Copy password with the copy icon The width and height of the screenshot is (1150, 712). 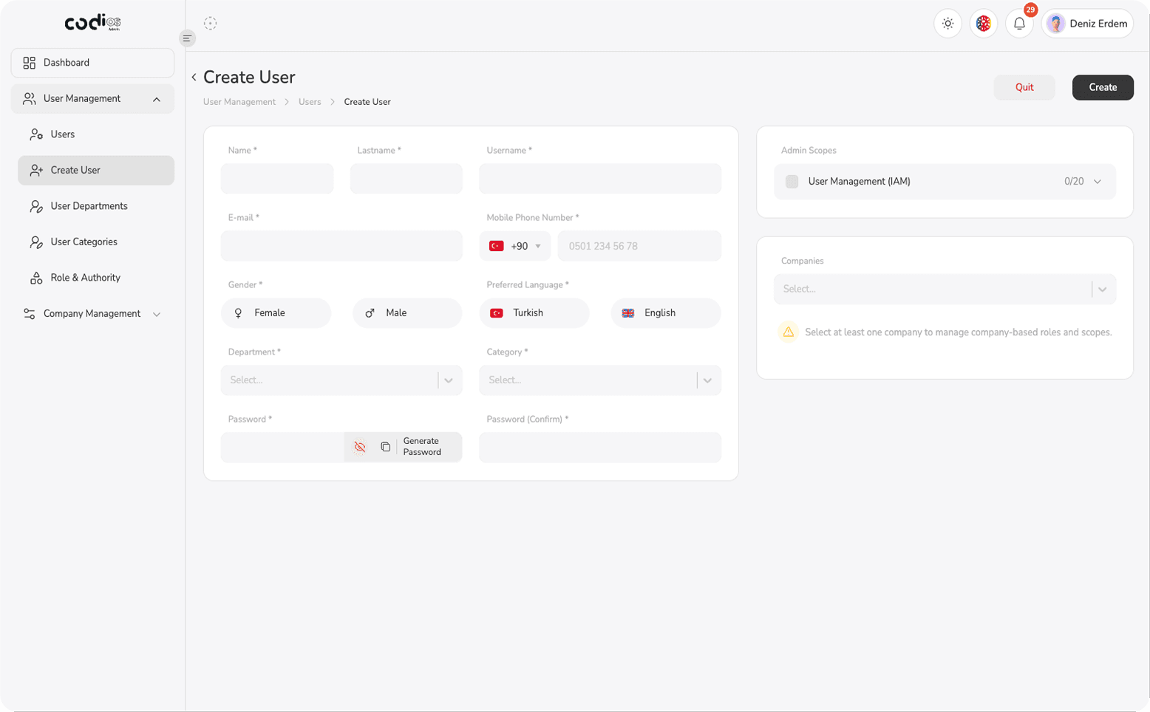pos(385,447)
